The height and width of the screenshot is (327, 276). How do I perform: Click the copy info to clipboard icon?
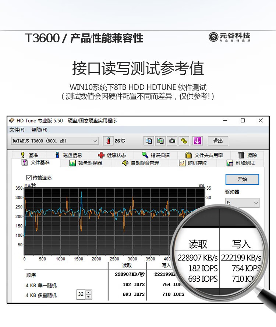pos(149,141)
